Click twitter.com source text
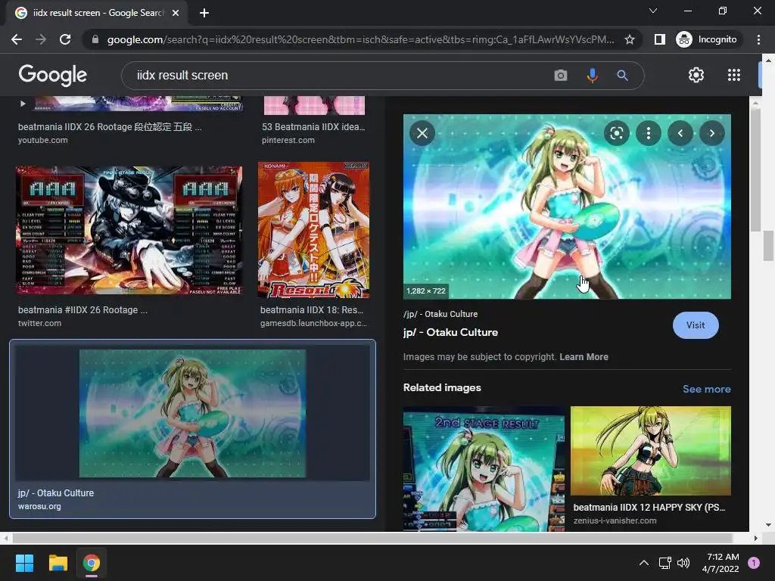 pos(39,323)
